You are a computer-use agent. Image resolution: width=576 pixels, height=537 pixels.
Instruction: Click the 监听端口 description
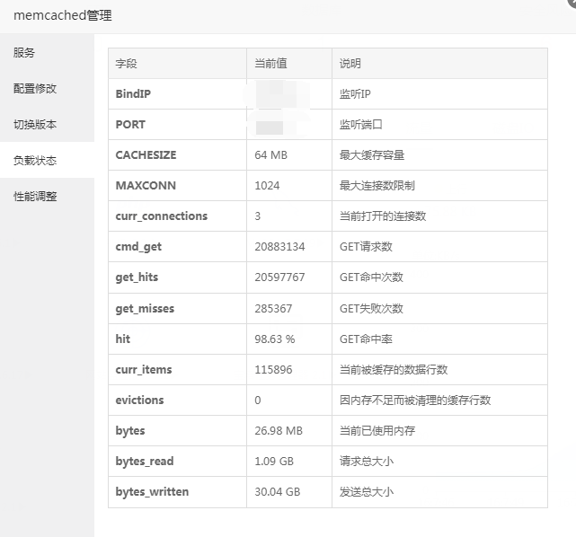361,125
